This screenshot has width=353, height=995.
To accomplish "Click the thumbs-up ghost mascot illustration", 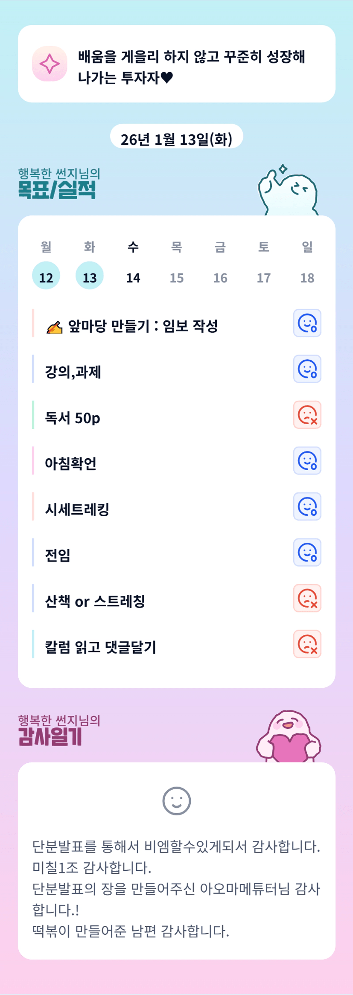I will (288, 191).
